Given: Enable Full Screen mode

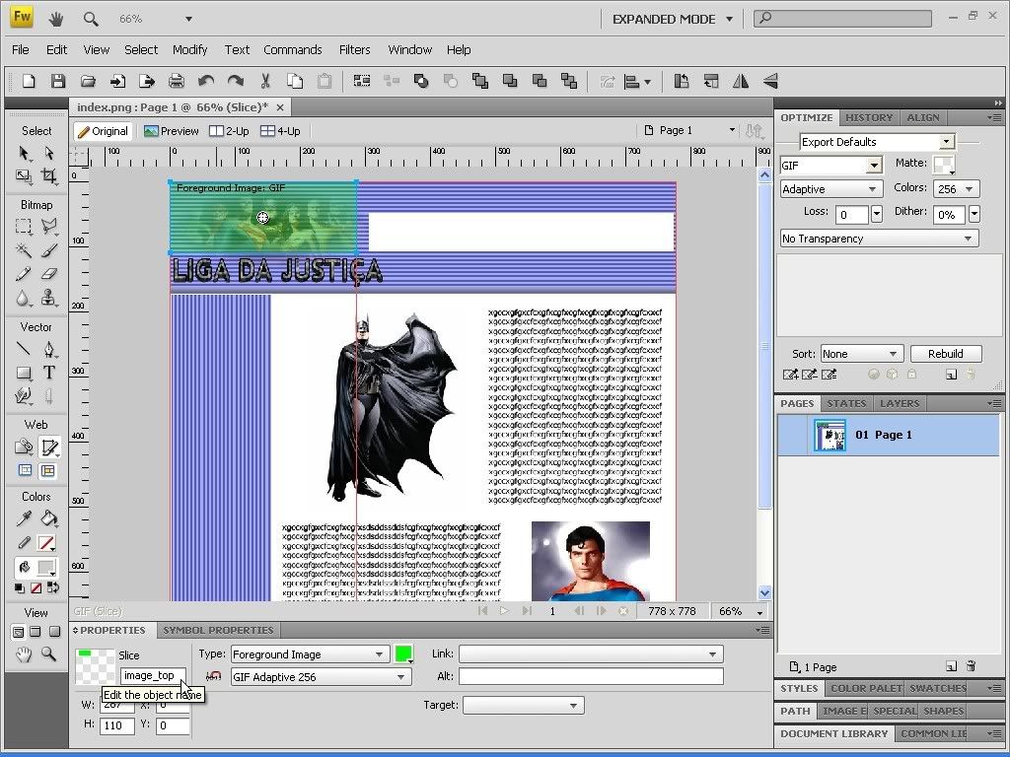Looking at the screenshot, I should point(55,632).
